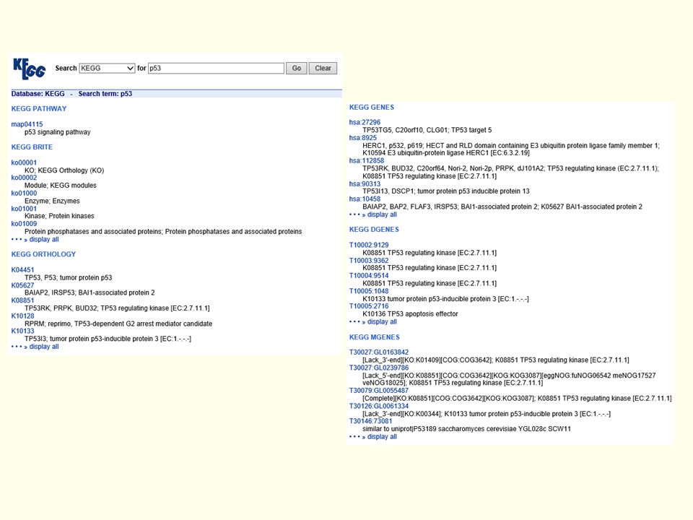Viewport: 693px width, 520px height.
Task: Click 'BAIAP2, IRSP53; BAI1-associated protein 2' text
Action: (x=90, y=292)
